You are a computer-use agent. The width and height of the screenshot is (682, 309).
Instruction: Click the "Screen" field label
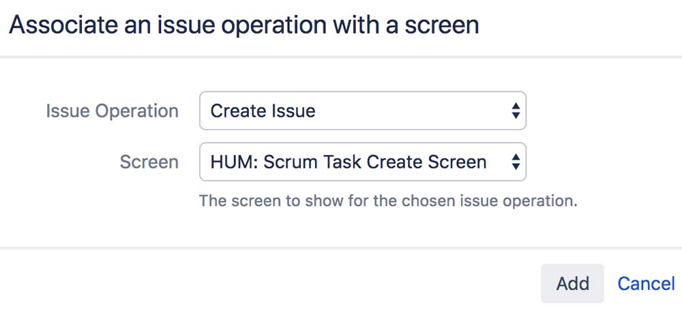pos(149,162)
